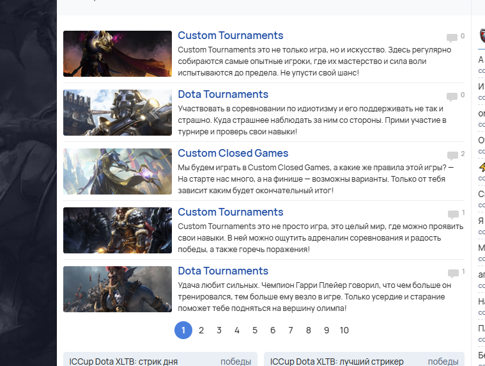Click armored knight thumbnail beside first Dota Tournaments
This screenshot has width=485, height=366.
pos(118,113)
